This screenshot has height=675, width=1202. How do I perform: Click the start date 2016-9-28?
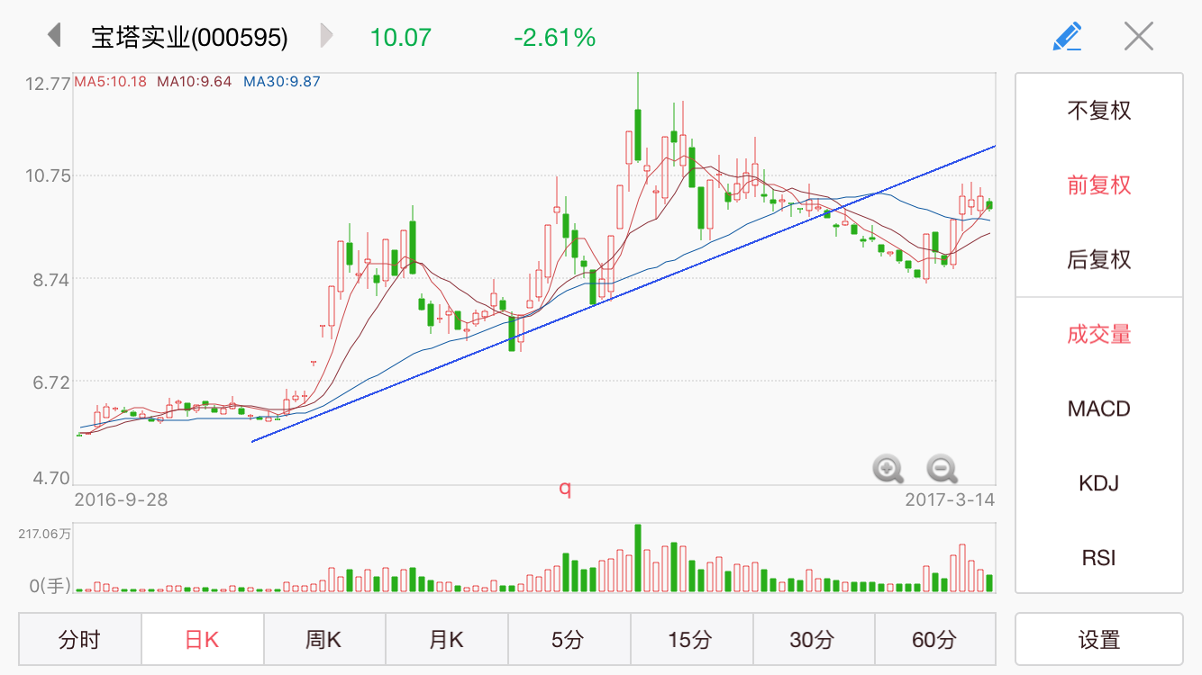pyautogui.click(x=121, y=499)
